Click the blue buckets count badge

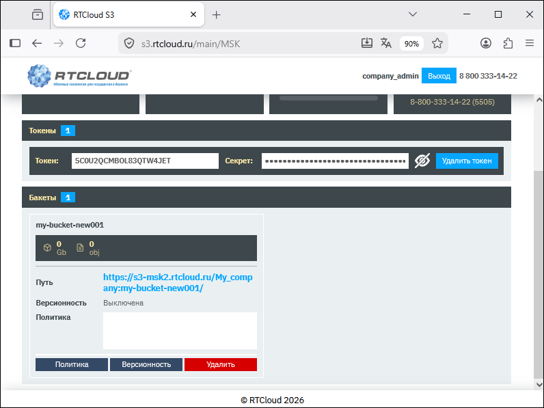pyautogui.click(x=68, y=198)
